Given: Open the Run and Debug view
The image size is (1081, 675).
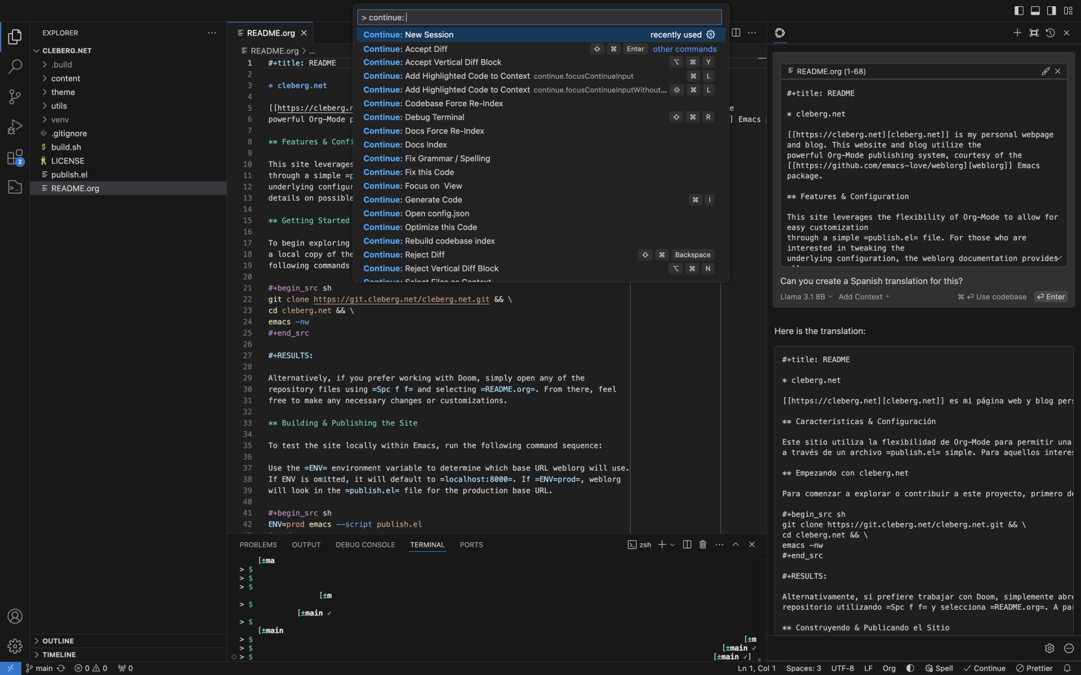Looking at the screenshot, I should (x=14, y=127).
